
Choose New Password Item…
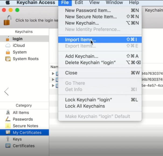coord(100,10)
